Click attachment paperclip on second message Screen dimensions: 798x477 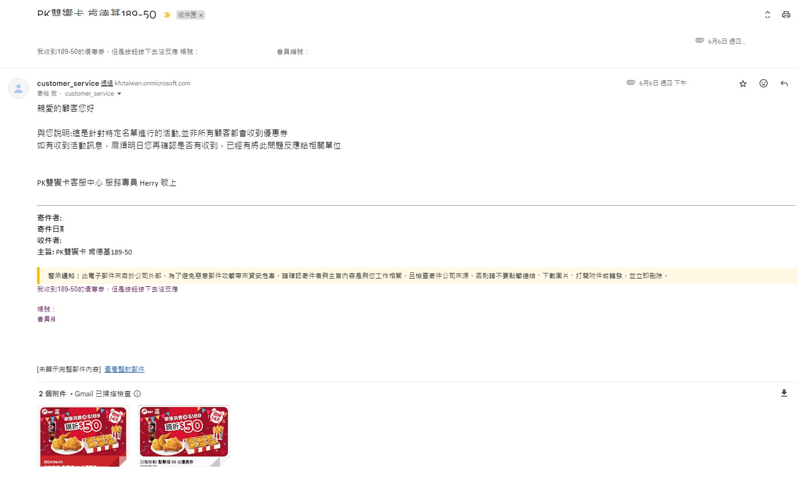(631, 82)
